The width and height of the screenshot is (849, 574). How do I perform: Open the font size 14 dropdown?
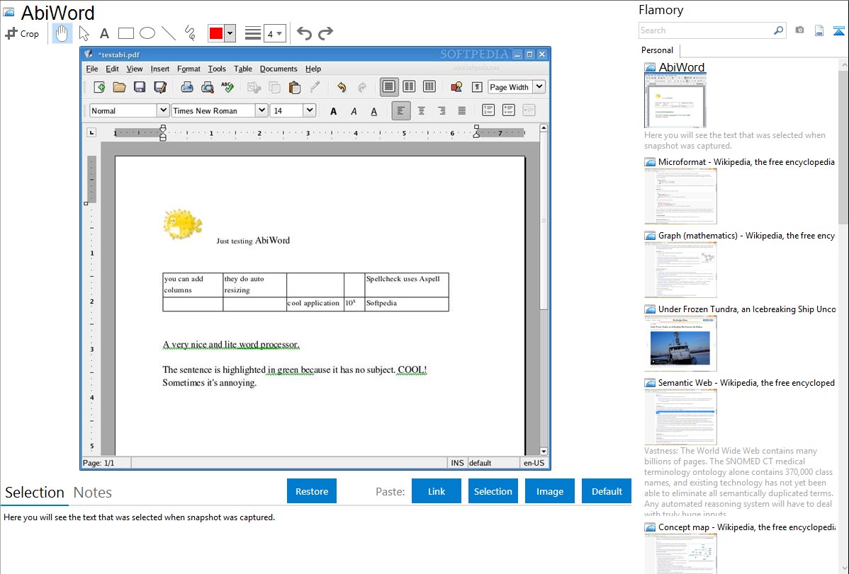click(x=309, y=110)
